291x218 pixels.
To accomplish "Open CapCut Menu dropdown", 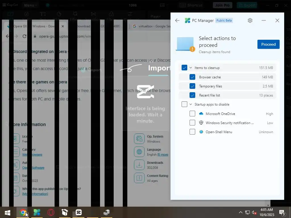I will pyautogui.click(x=30, y=5).
